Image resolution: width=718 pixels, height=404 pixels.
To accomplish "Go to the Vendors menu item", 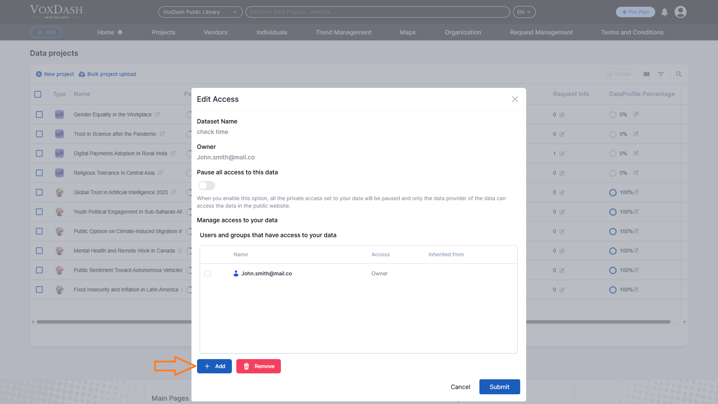I will [215, 32].
